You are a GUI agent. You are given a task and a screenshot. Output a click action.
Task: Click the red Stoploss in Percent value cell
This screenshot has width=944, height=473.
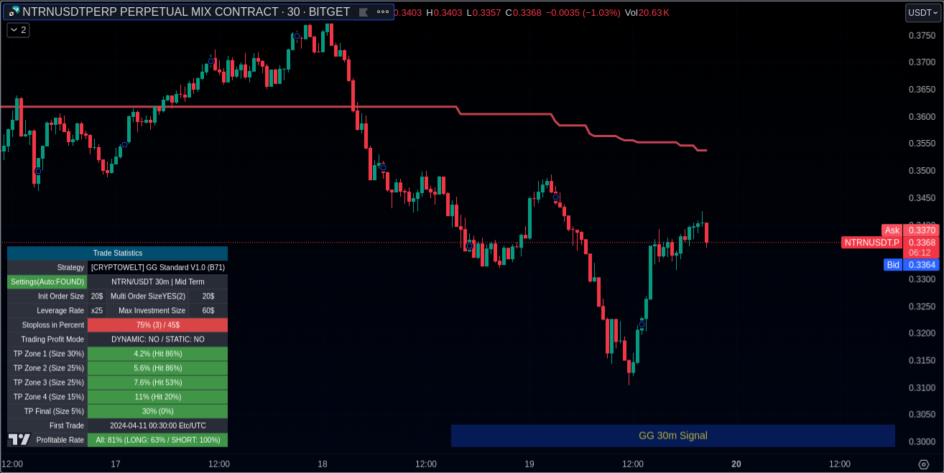[157, 325]
